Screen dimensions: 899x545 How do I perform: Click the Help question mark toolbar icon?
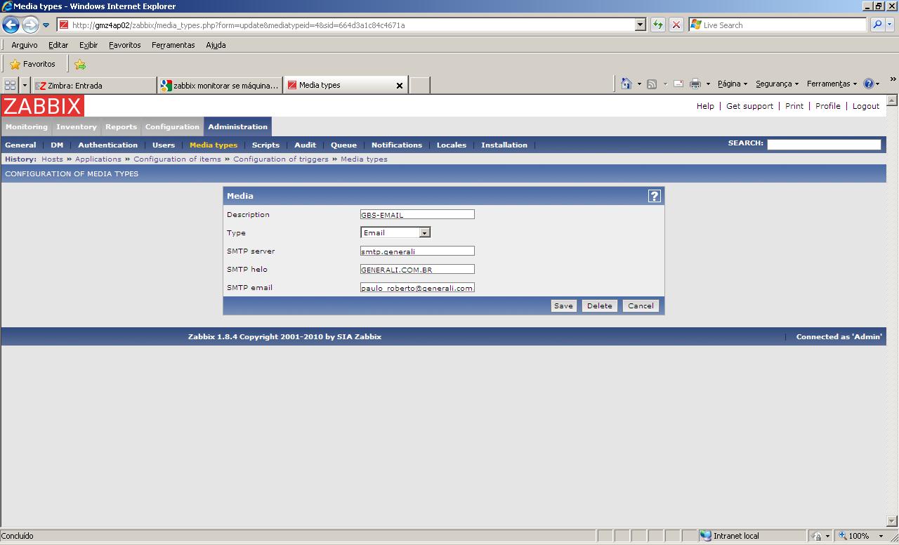click(869, 84)
